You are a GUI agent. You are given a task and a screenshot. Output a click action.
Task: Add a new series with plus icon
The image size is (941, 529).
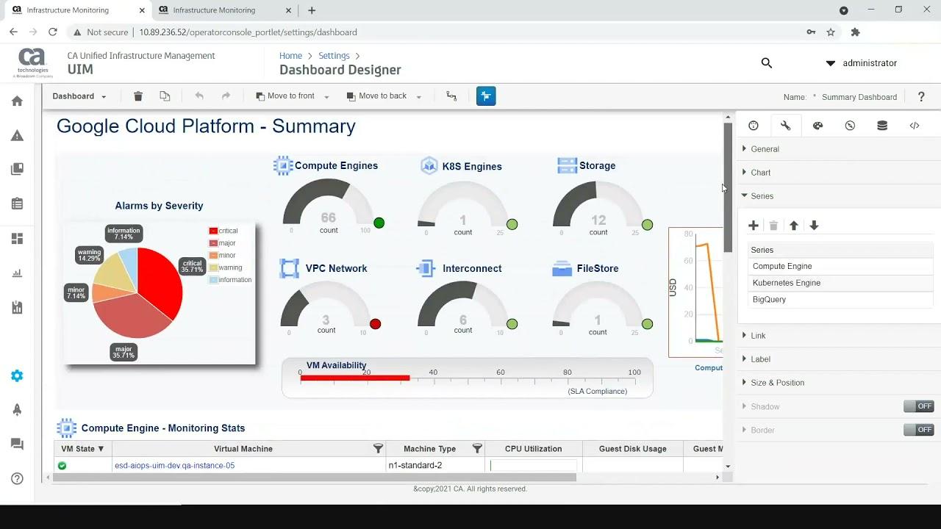point(753,226)
